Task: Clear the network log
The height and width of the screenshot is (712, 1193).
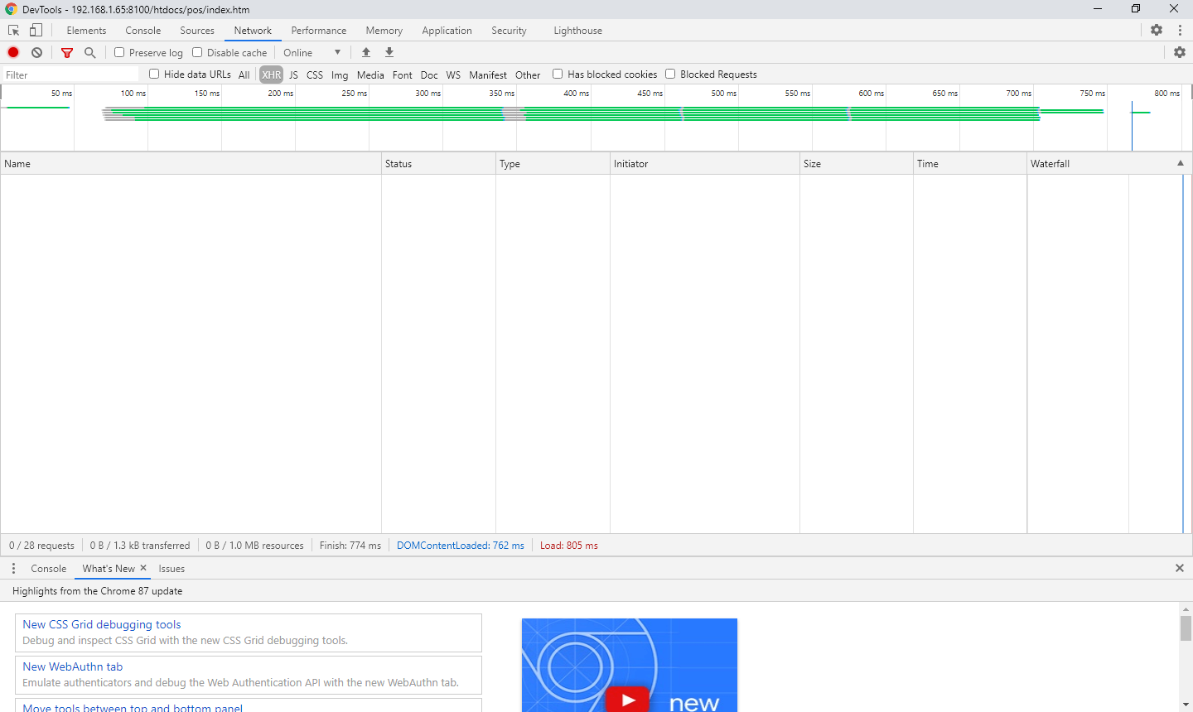Action: click(36, 51)
